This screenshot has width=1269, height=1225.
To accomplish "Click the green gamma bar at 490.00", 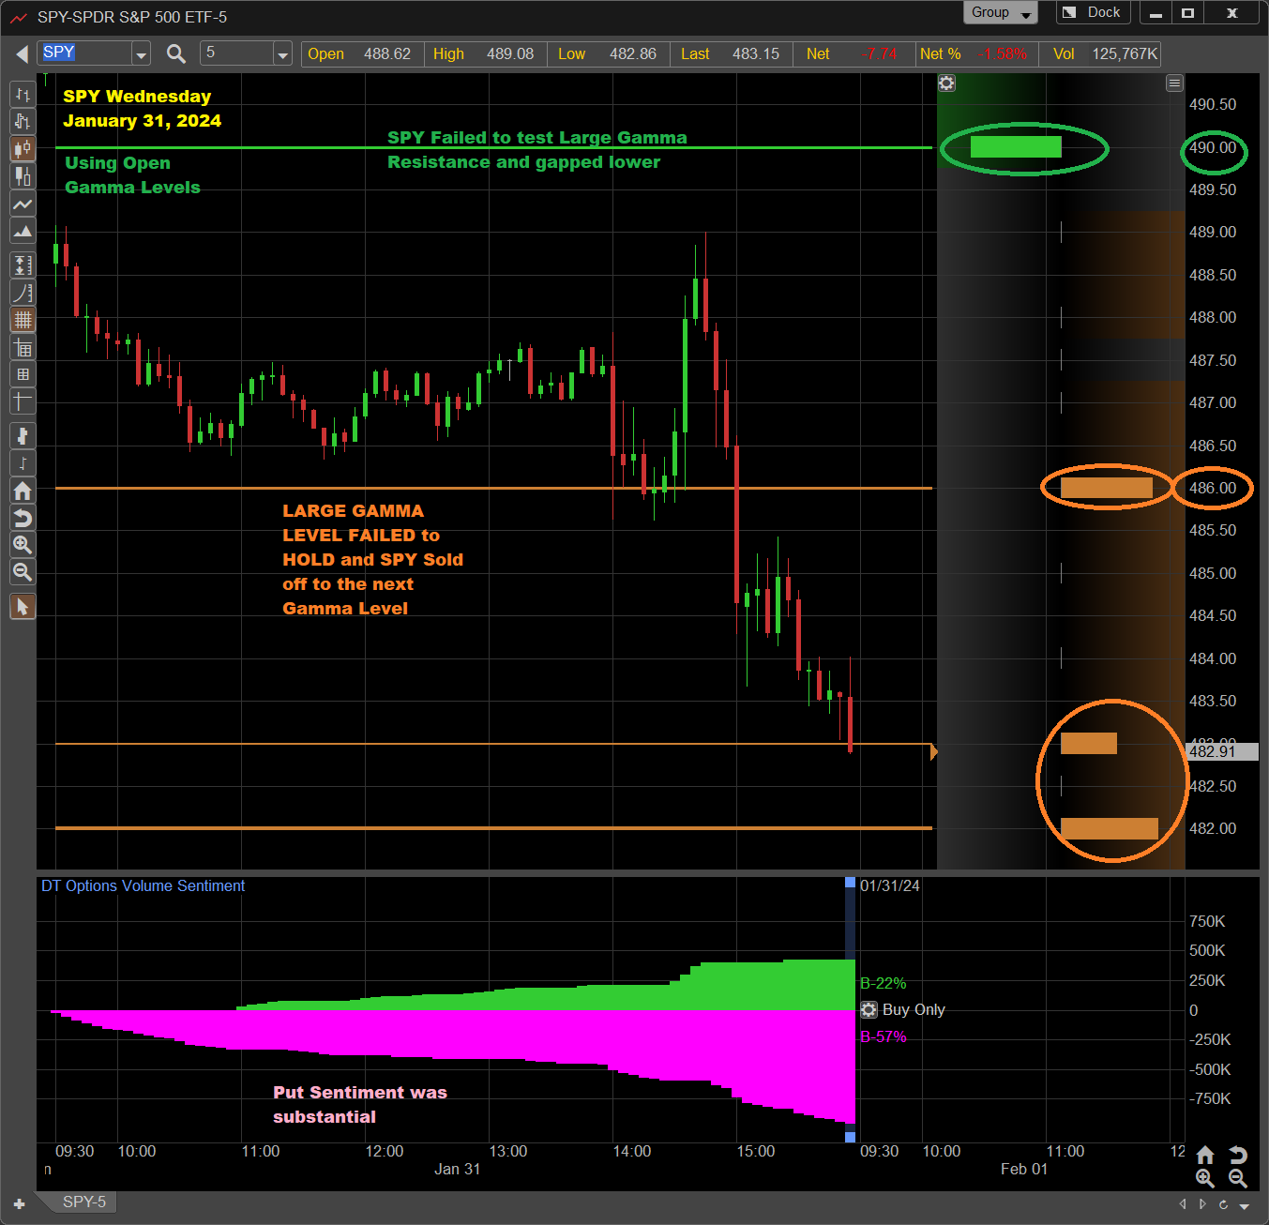I will 1016,147.
